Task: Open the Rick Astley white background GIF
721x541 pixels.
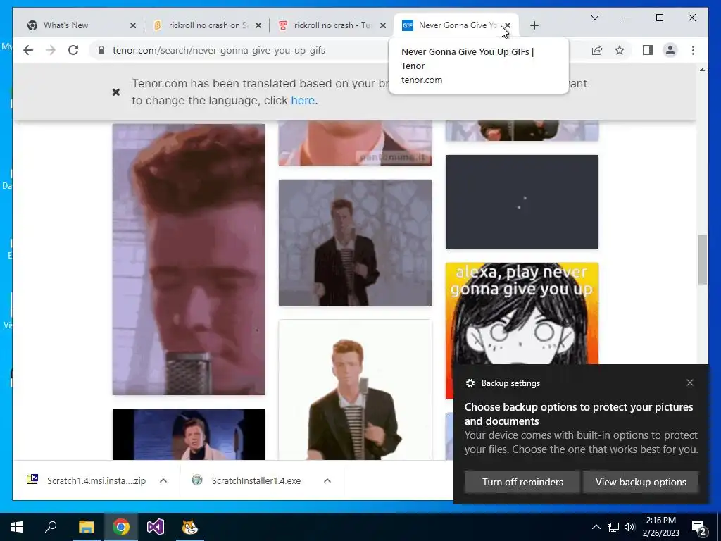Action: point(355,390)
